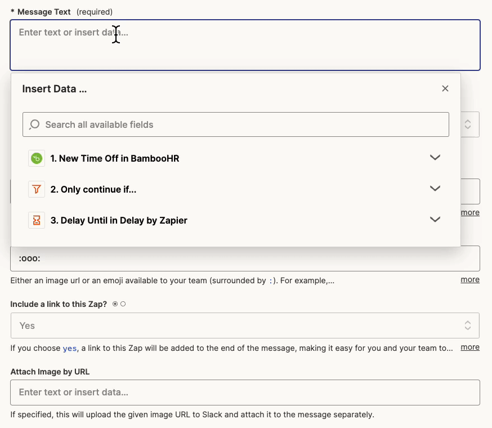This screenshot has width=492, height=428.
Task: Click the orange Filter funnel icon
Action: tap(37, 189)
